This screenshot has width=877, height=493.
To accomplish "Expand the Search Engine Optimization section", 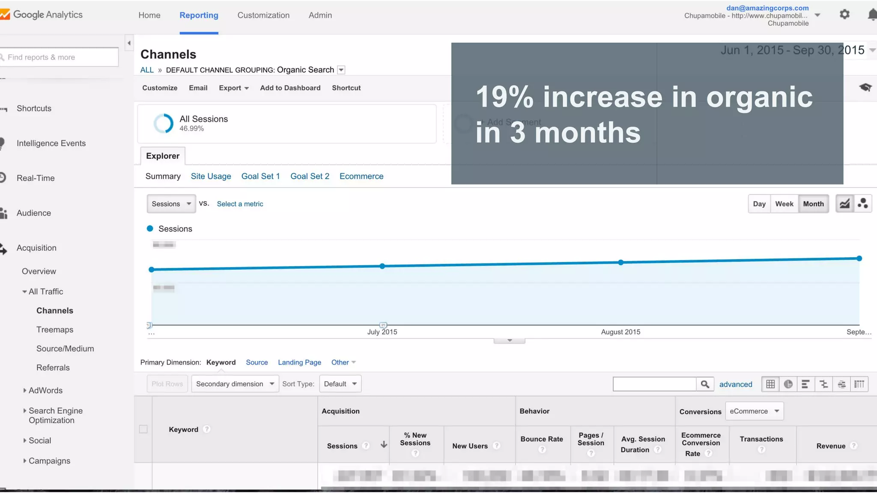I will (24, 410).
